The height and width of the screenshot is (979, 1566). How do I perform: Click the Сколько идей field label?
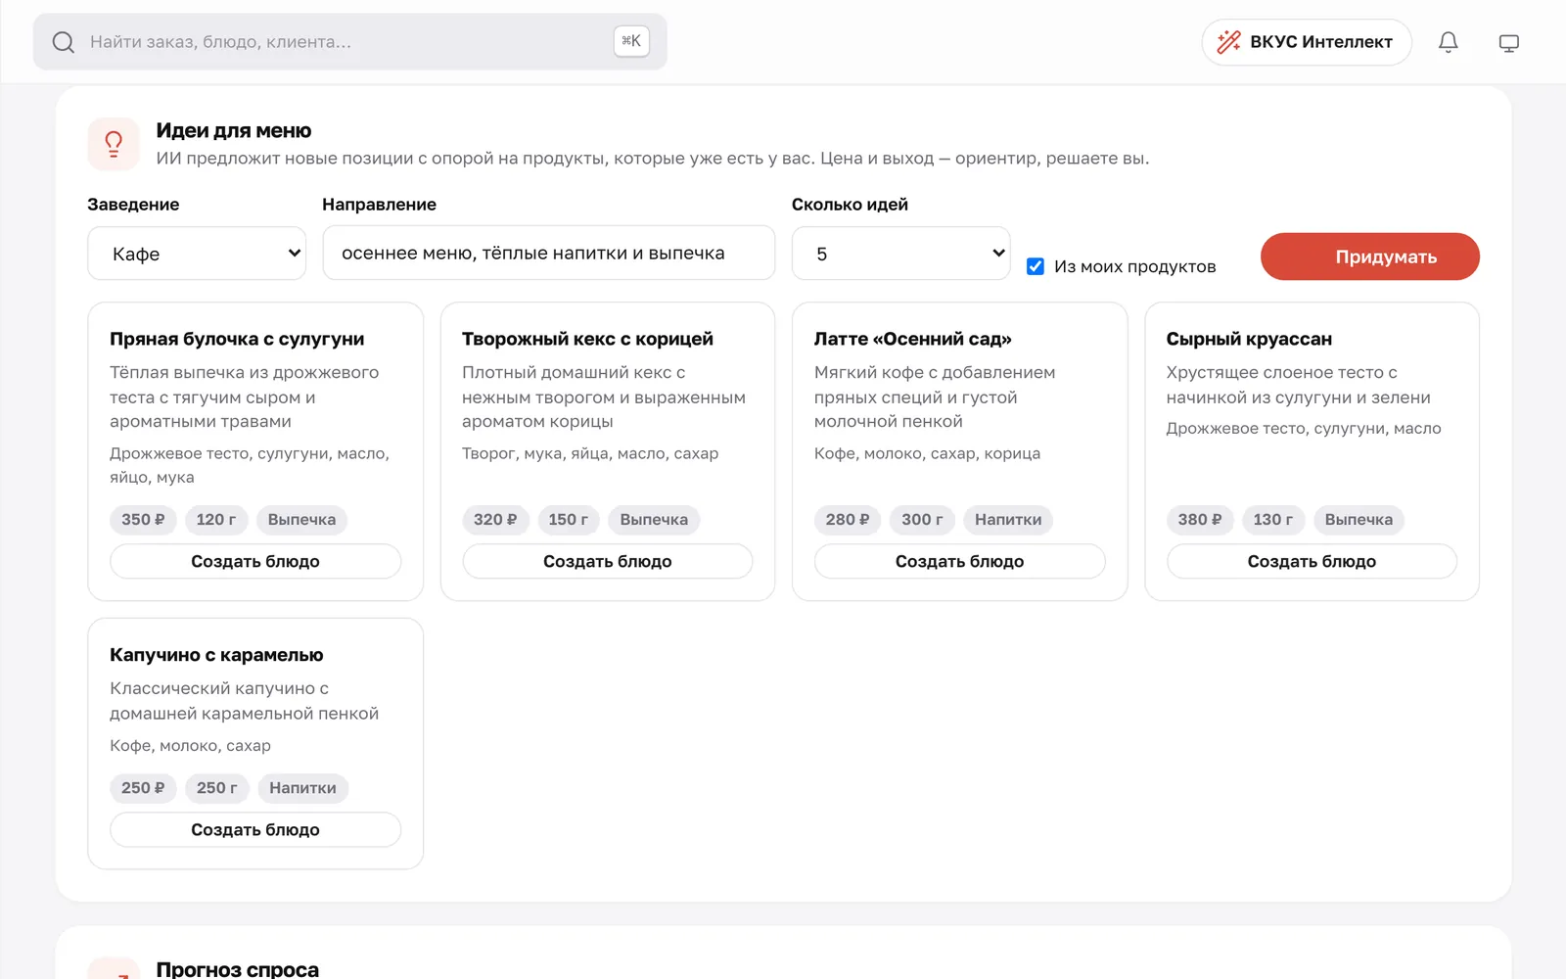click(850, 205)
